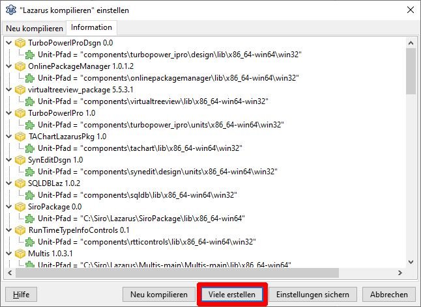
Task: Select unit path text "components\onlinepackagemanager\lib\x86_64-win64\win32"
Action: click(x=190, y=78)
